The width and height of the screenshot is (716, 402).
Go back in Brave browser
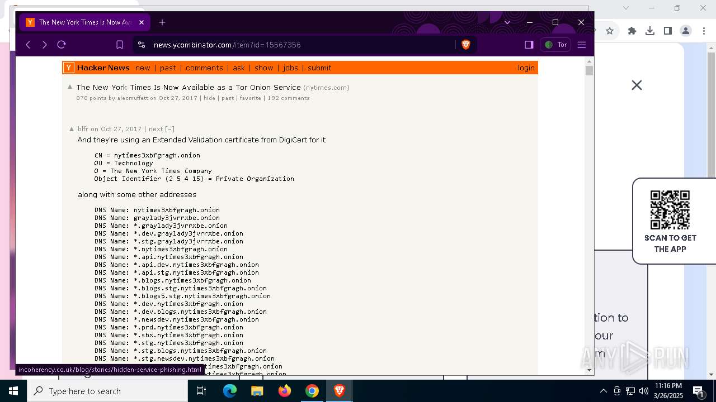(28, 45)
